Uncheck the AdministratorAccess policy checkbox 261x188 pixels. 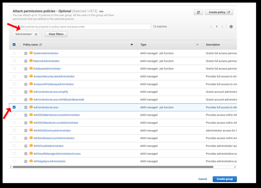[14, 107]
